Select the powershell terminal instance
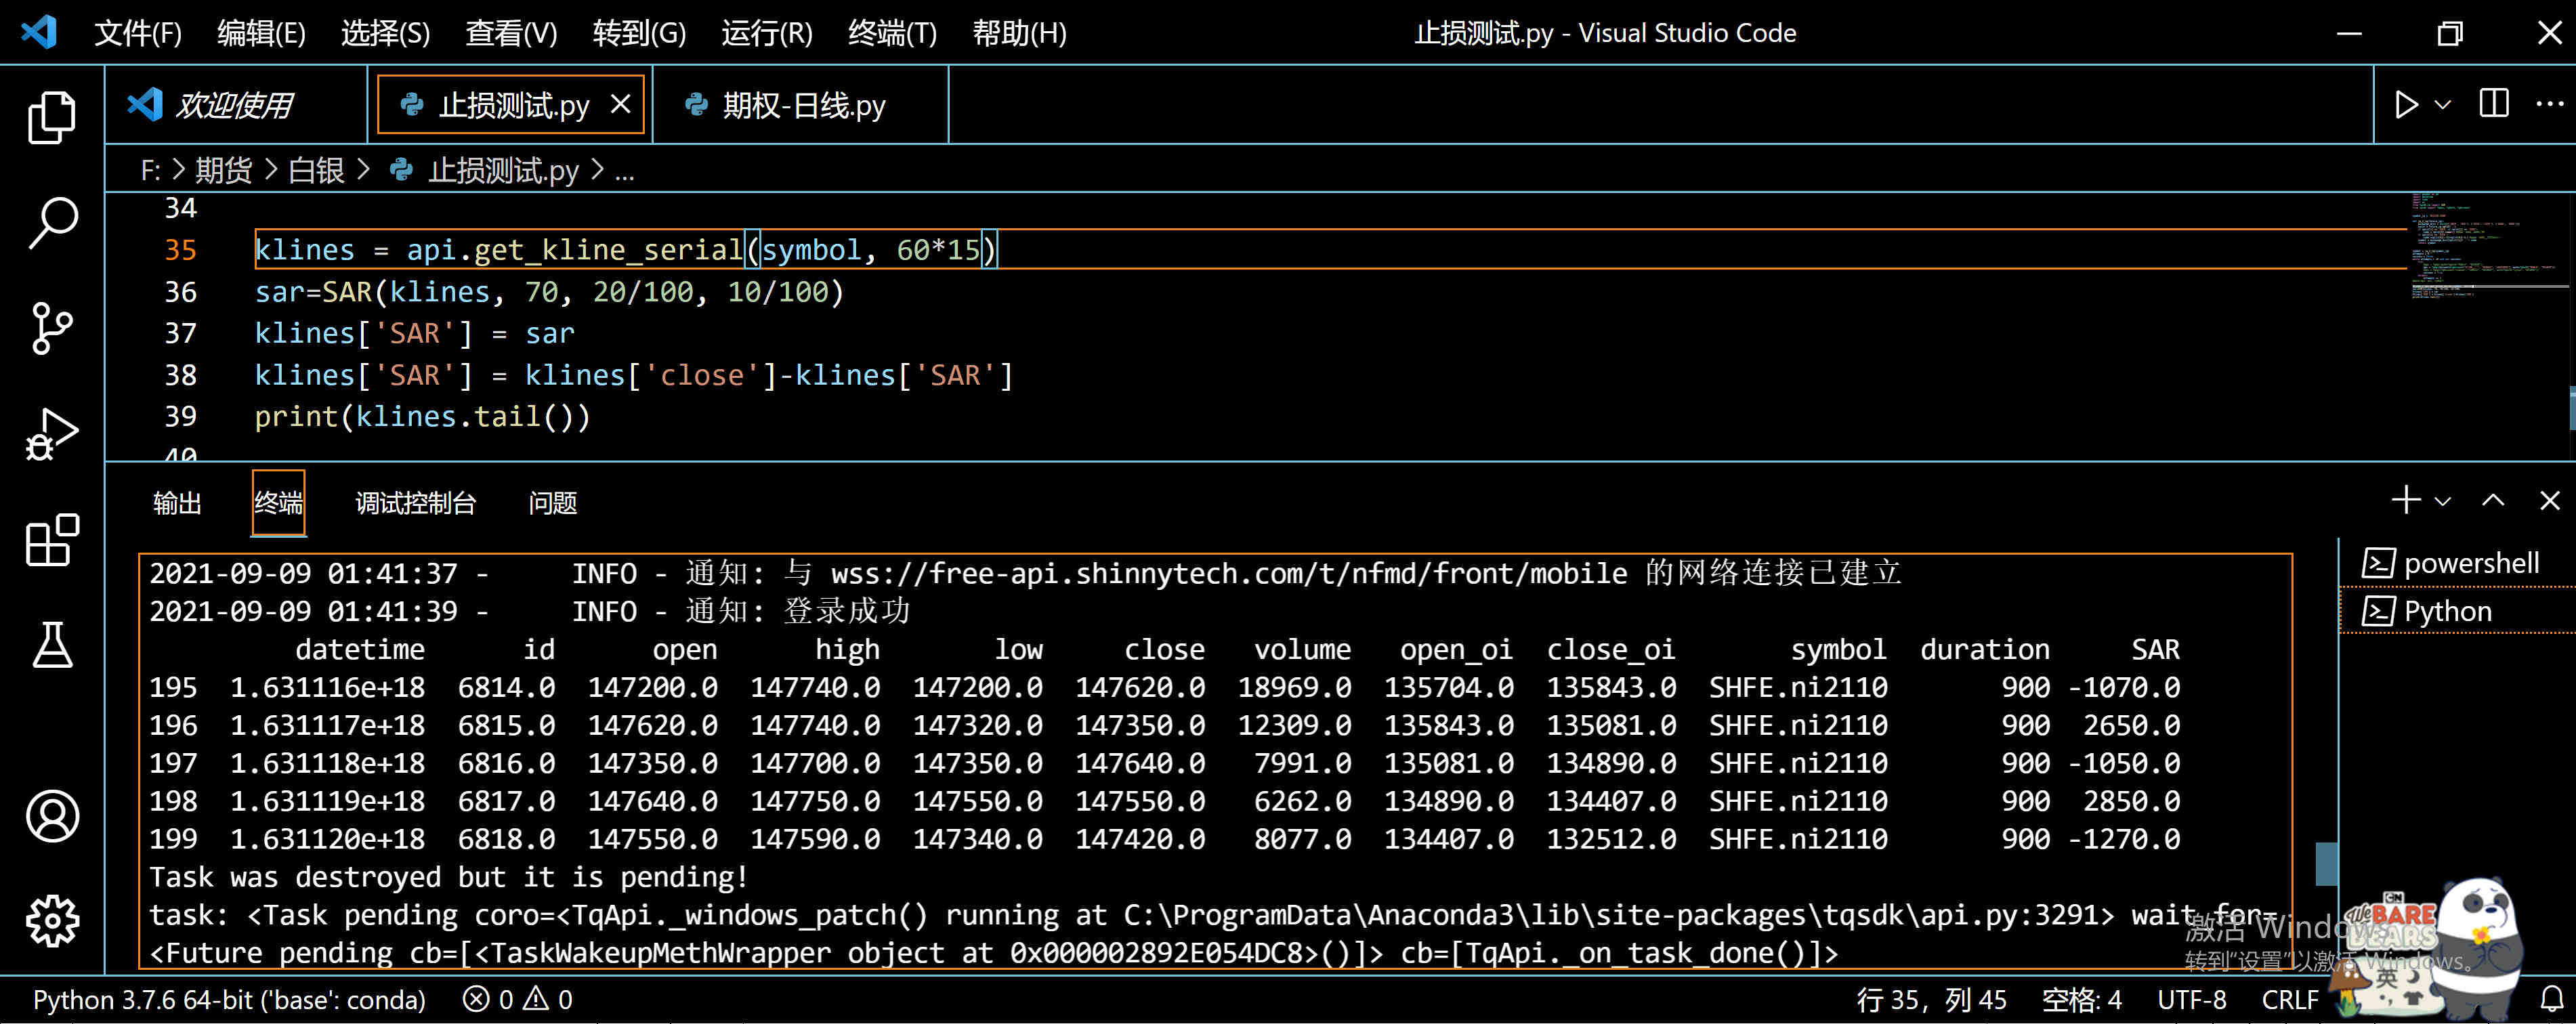The height and width of the screenshot is (1024, 2576). (2456, 563)
